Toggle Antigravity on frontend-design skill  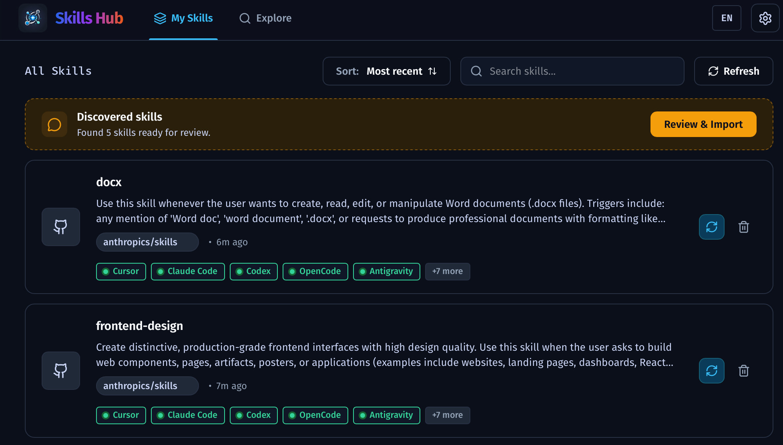coord(386,415)
